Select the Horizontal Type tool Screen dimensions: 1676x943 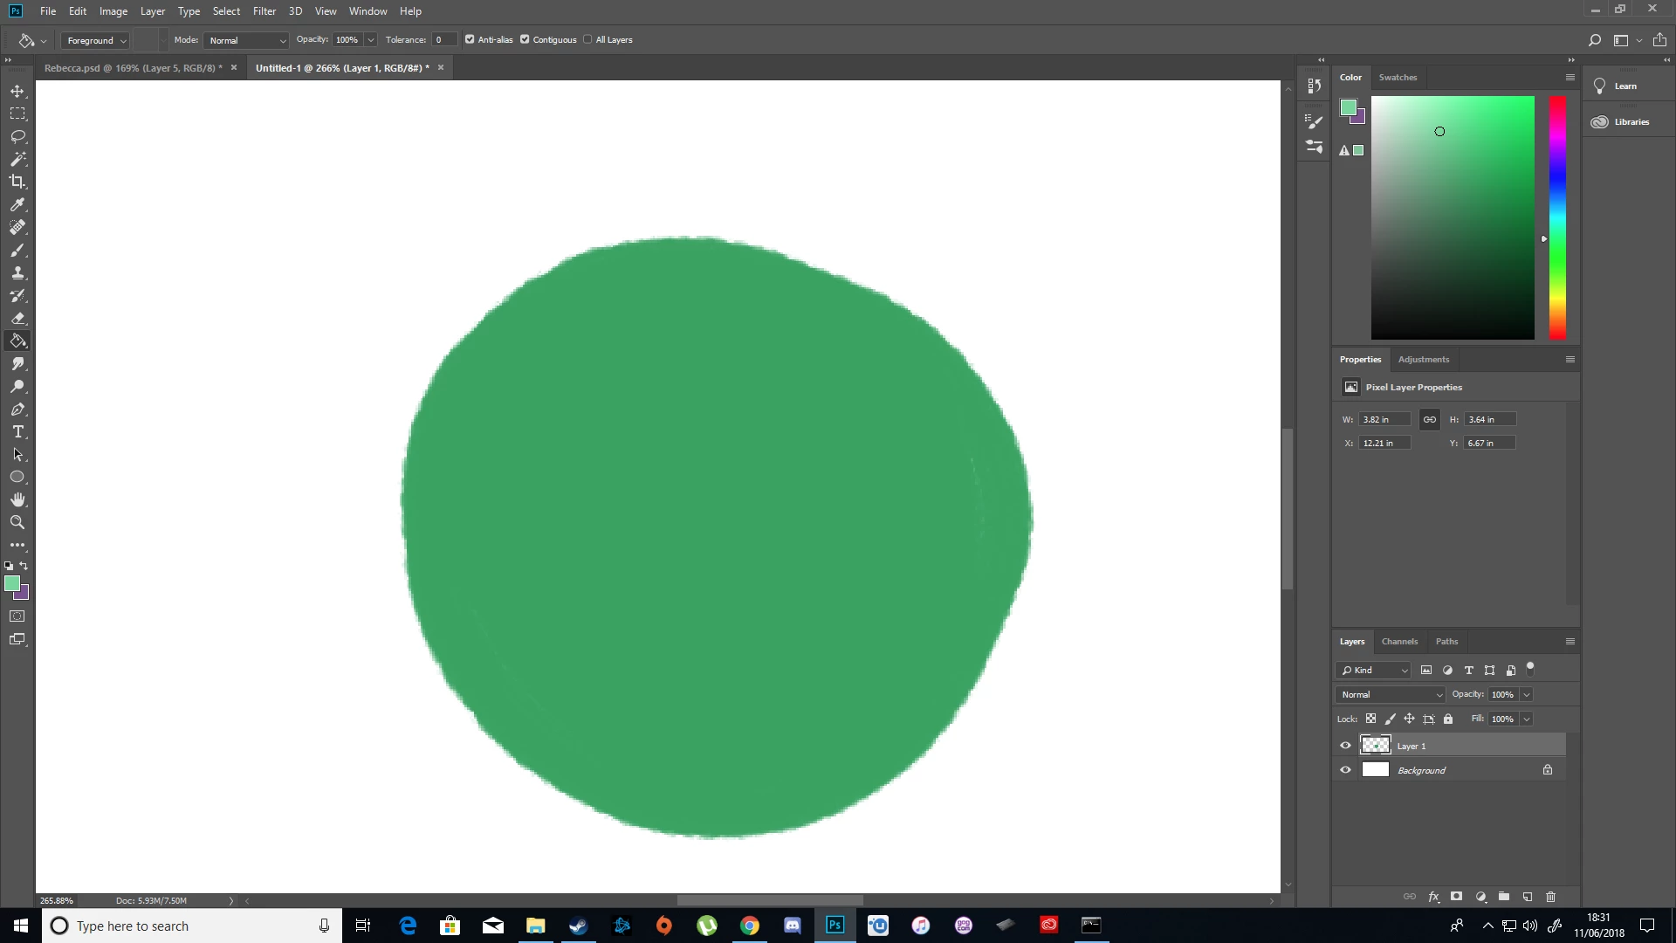[17, 432]
